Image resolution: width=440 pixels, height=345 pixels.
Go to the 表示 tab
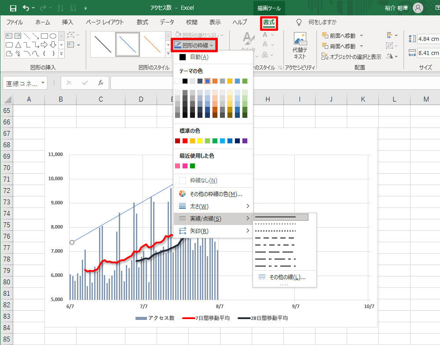coord(215,22)
